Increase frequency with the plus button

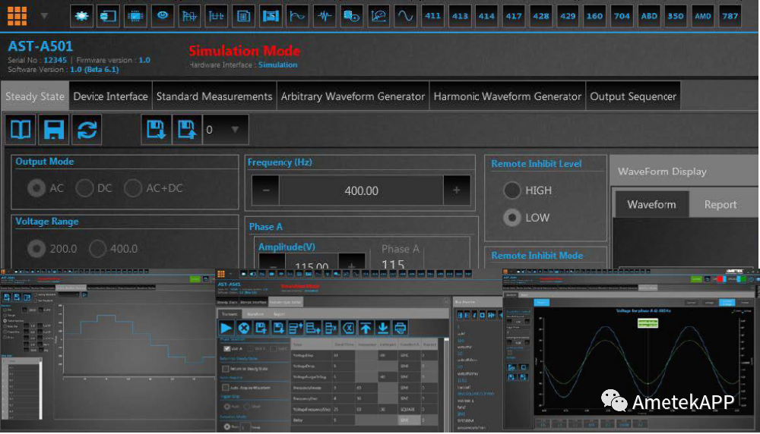point(457,190)
